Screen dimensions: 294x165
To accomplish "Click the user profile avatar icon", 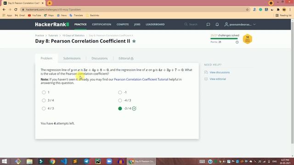I will click(226, 24).
